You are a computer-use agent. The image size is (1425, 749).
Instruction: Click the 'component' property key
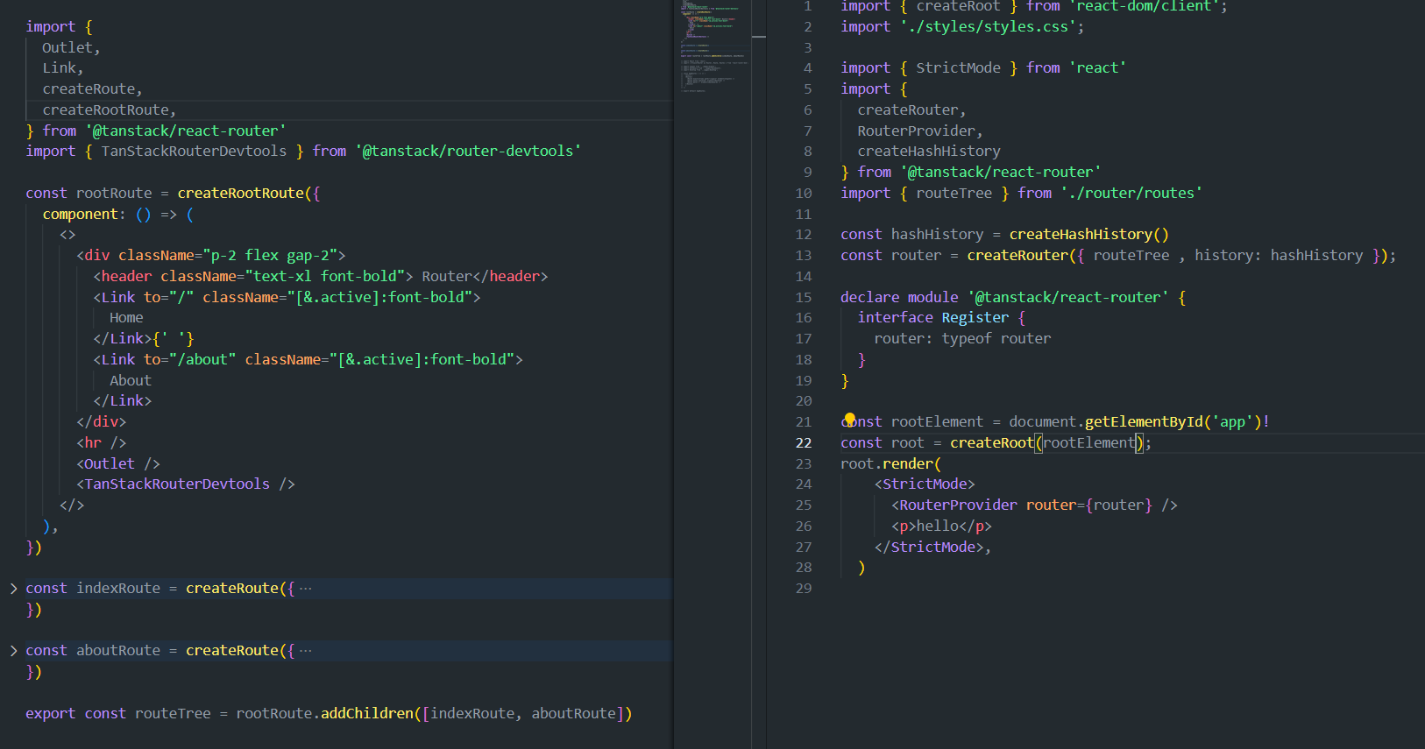tap(80, 215)
